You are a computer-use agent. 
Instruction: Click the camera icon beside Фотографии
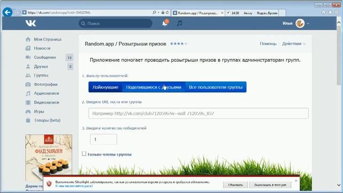tap(28, 84)
